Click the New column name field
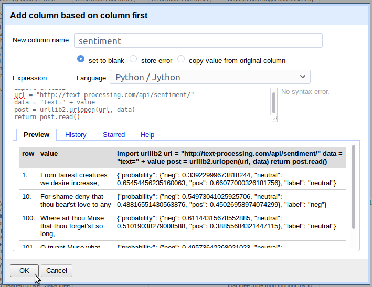The height and width of the screenshot is (287, 372). click(x=198, y=40)
